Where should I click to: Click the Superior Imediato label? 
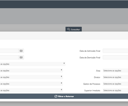92,91
